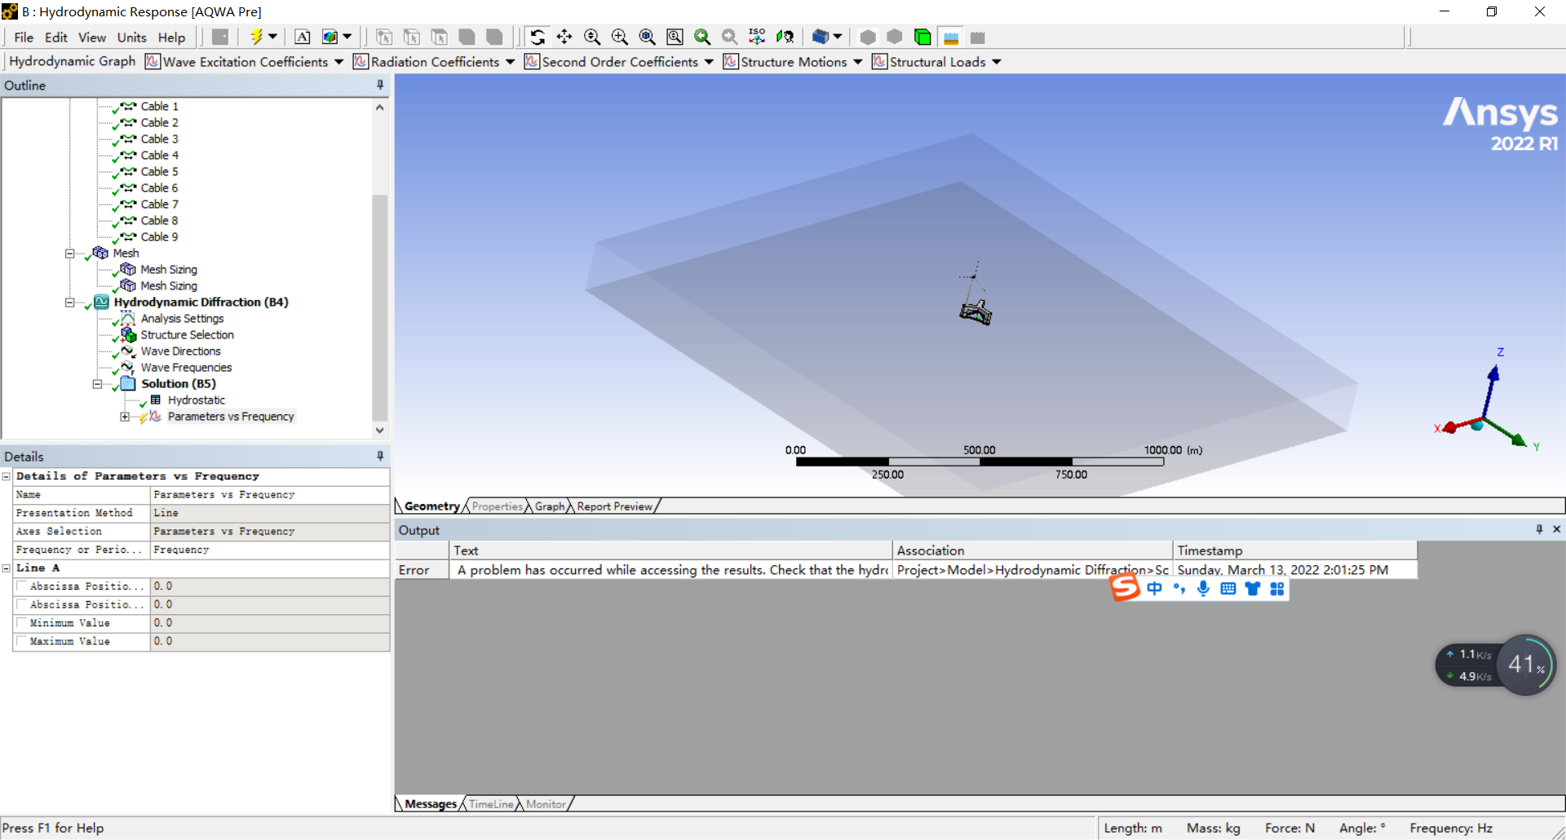This screenshot has width=1566, height=840.
Task: Click the Sogou microphone voice input icon
Action: [1203, 589]
